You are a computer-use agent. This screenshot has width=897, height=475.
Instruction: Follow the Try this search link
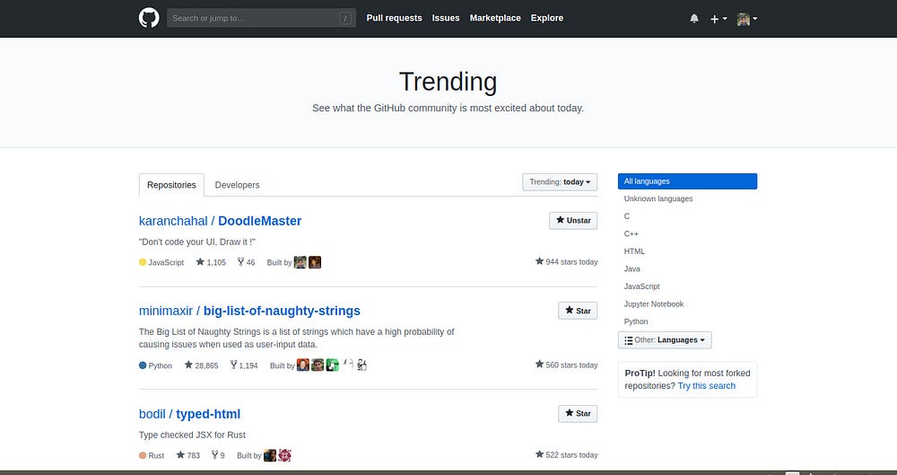click(707, 385)
